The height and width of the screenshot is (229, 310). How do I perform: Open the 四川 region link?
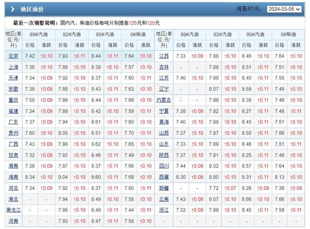[x=164, y=166]
